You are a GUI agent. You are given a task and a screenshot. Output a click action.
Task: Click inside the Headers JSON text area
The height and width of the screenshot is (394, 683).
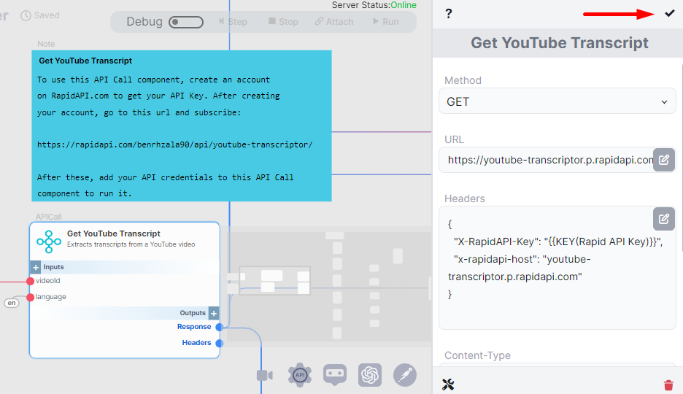[x=557, y=267]
